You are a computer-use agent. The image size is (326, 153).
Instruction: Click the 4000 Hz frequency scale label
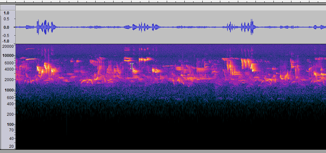[x=8, y=69]
